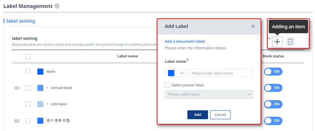Grab drag handle beside annual leave
The height and width of the screenshot is (131, 315).
[17, 88]
